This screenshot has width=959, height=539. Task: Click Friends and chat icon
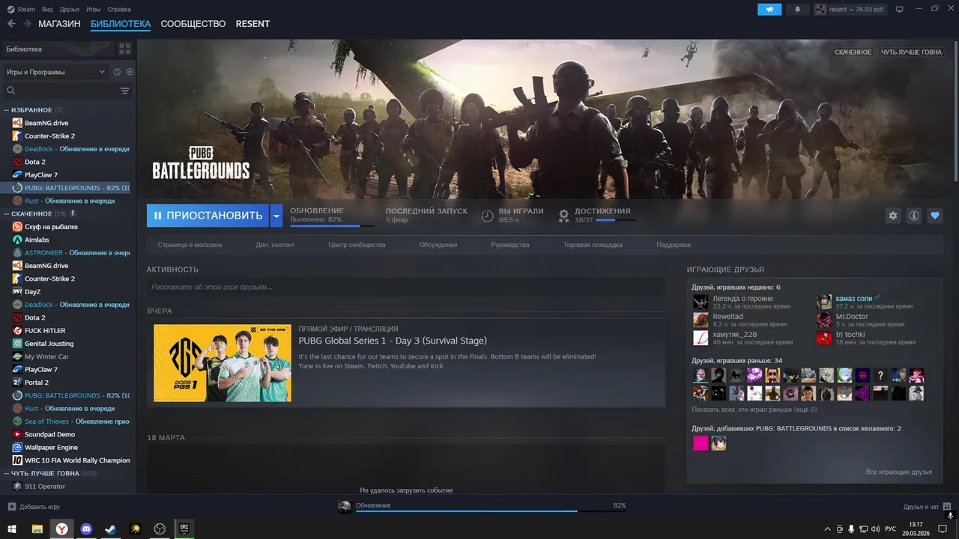tap(947, 507)
